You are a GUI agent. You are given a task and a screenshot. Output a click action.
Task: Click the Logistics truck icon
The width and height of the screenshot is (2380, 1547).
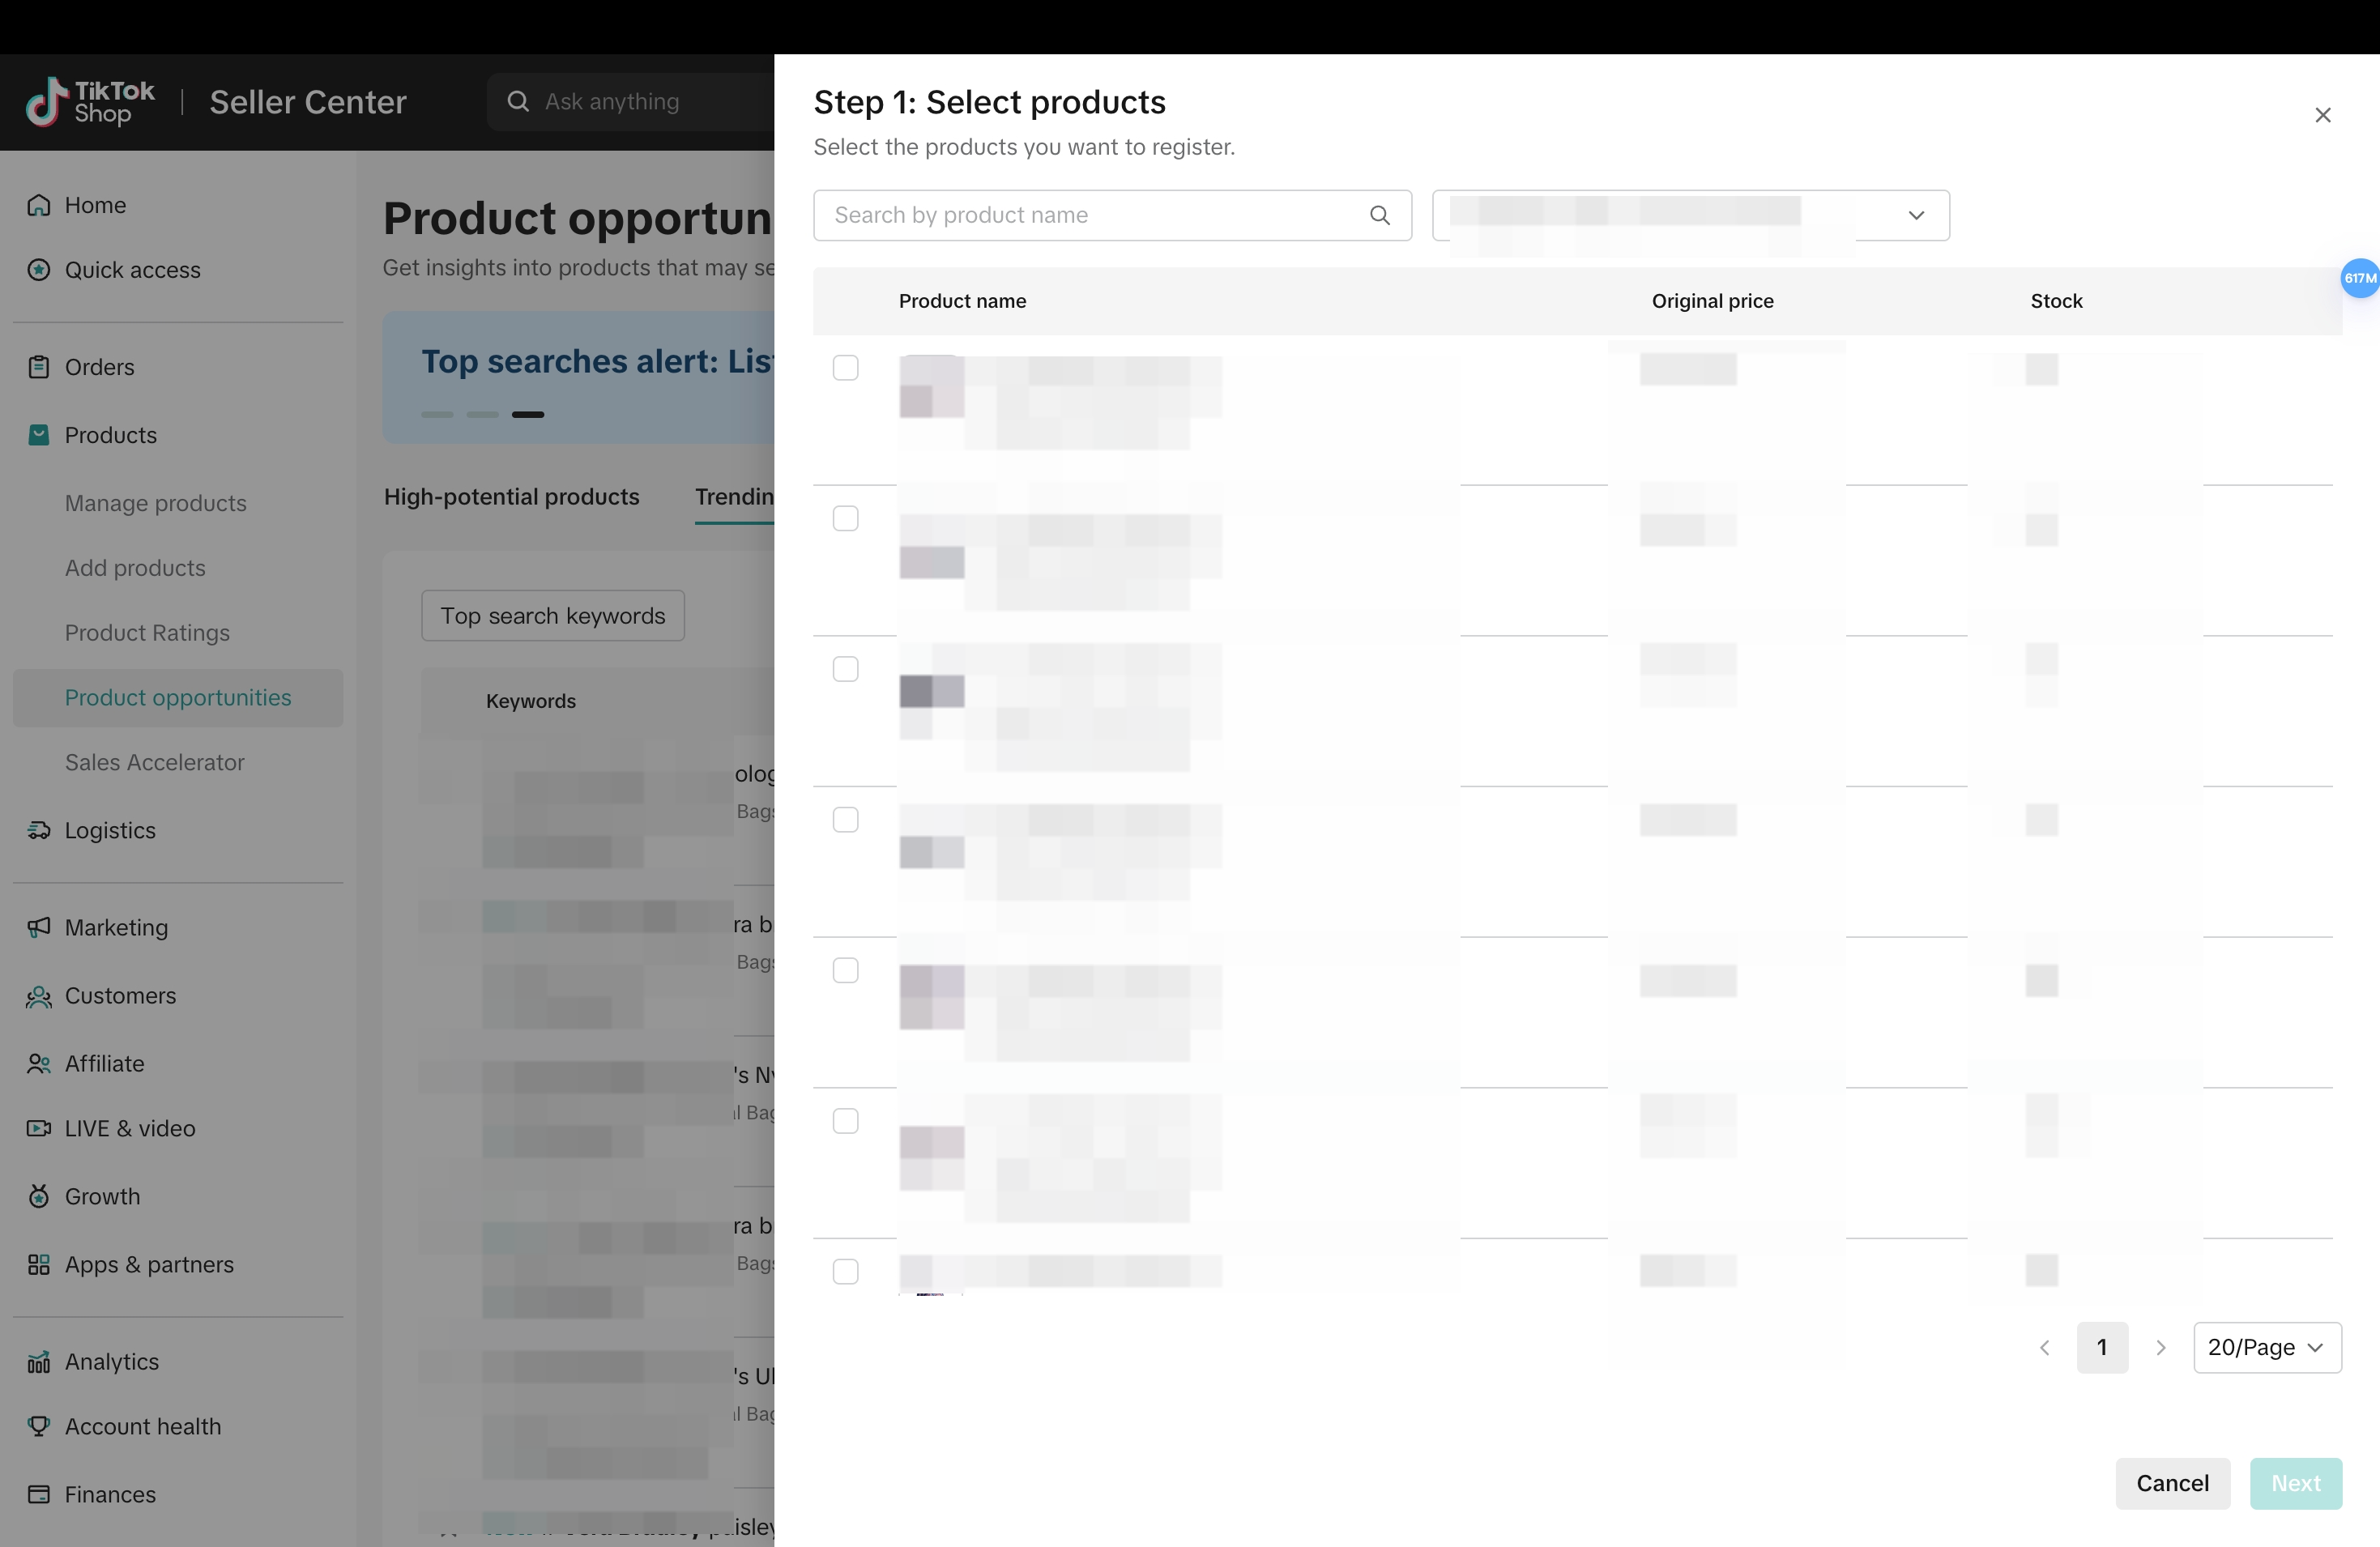tap(39, 830)
